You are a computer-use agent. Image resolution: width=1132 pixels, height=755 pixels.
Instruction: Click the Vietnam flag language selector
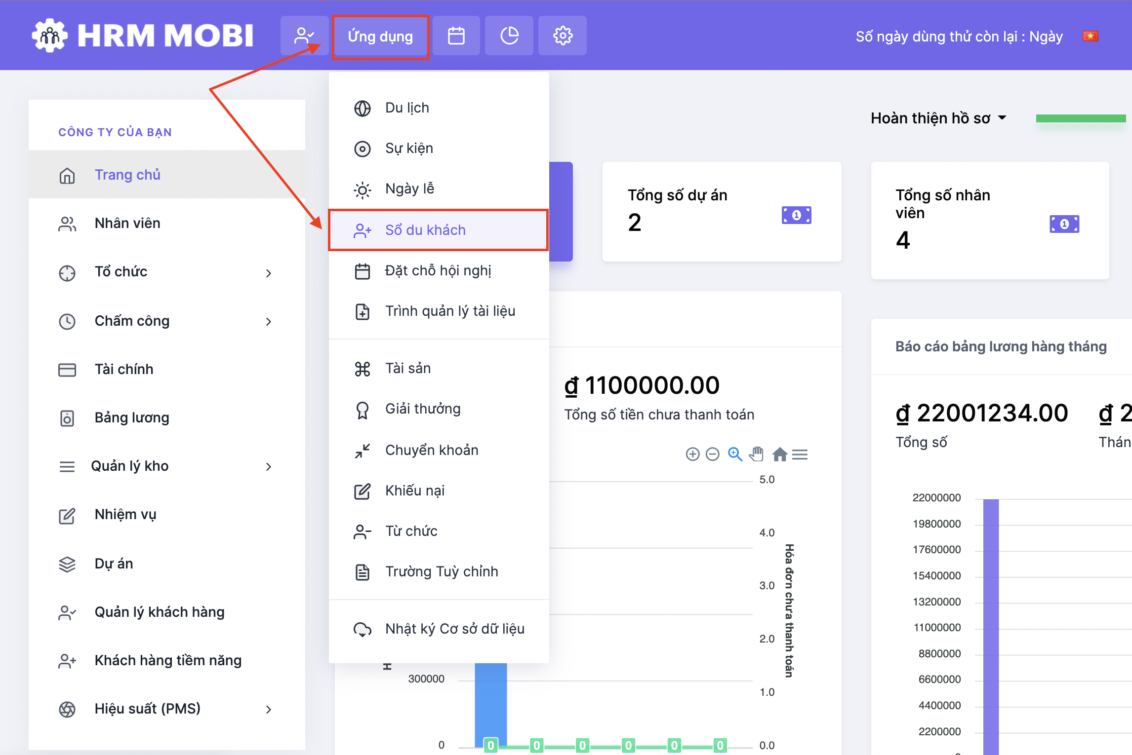click(1090, 36)
